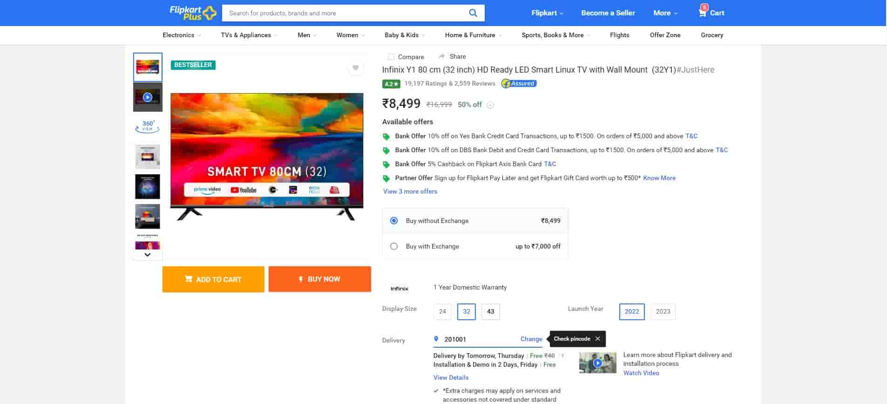This screenshot has width=887, height=404.
Task: Tick the Compare checkbox
Action: point(391,57)
